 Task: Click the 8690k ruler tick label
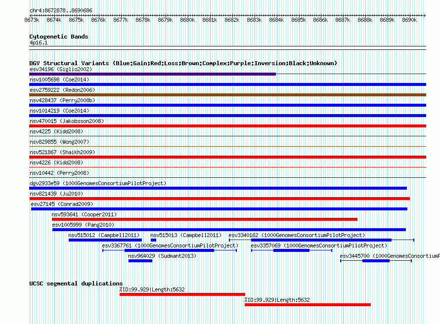pos(409,20)
